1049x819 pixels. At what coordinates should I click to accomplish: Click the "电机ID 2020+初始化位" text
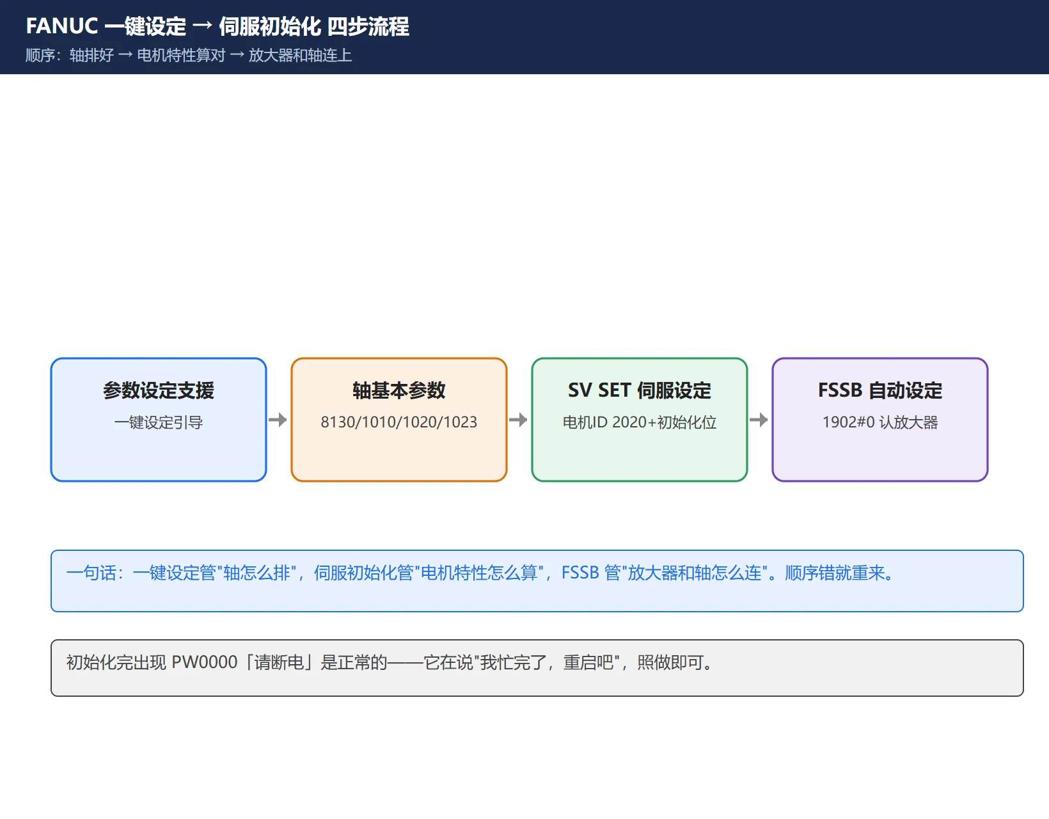click(x=640, y=422)
